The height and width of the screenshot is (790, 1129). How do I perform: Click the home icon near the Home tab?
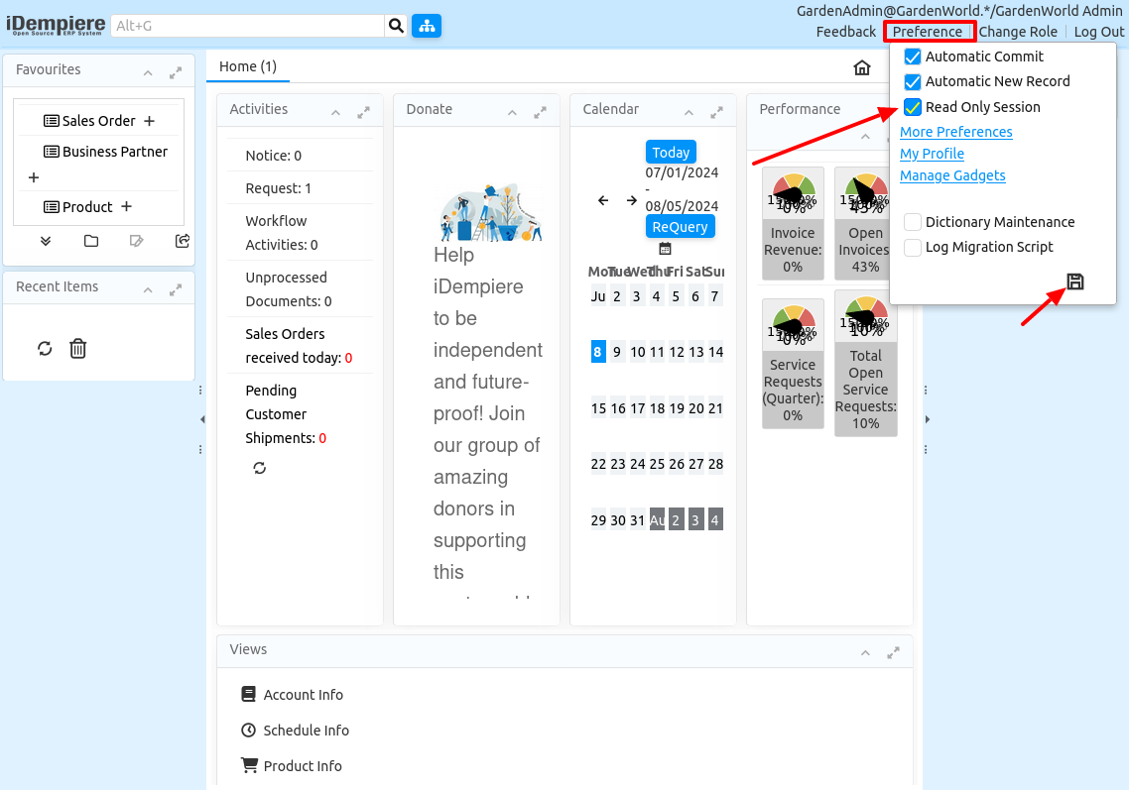861,67
